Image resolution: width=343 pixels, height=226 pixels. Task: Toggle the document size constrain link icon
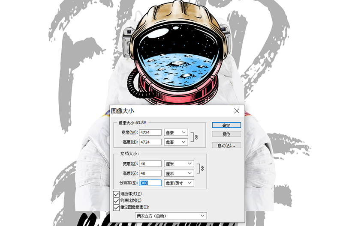pyautogui.click(x=202, y=168)
